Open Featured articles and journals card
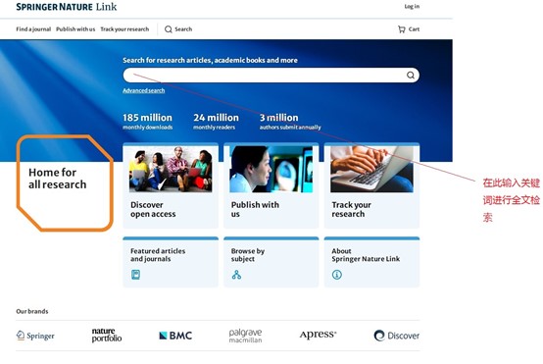The width and height of the screenshot is (543, 364). tap(171, 262)
